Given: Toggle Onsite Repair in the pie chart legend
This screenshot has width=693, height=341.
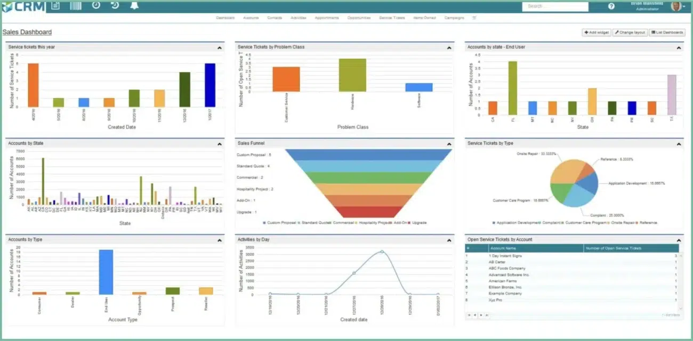Looking at the screenshot, I should (x=624, y=222).
